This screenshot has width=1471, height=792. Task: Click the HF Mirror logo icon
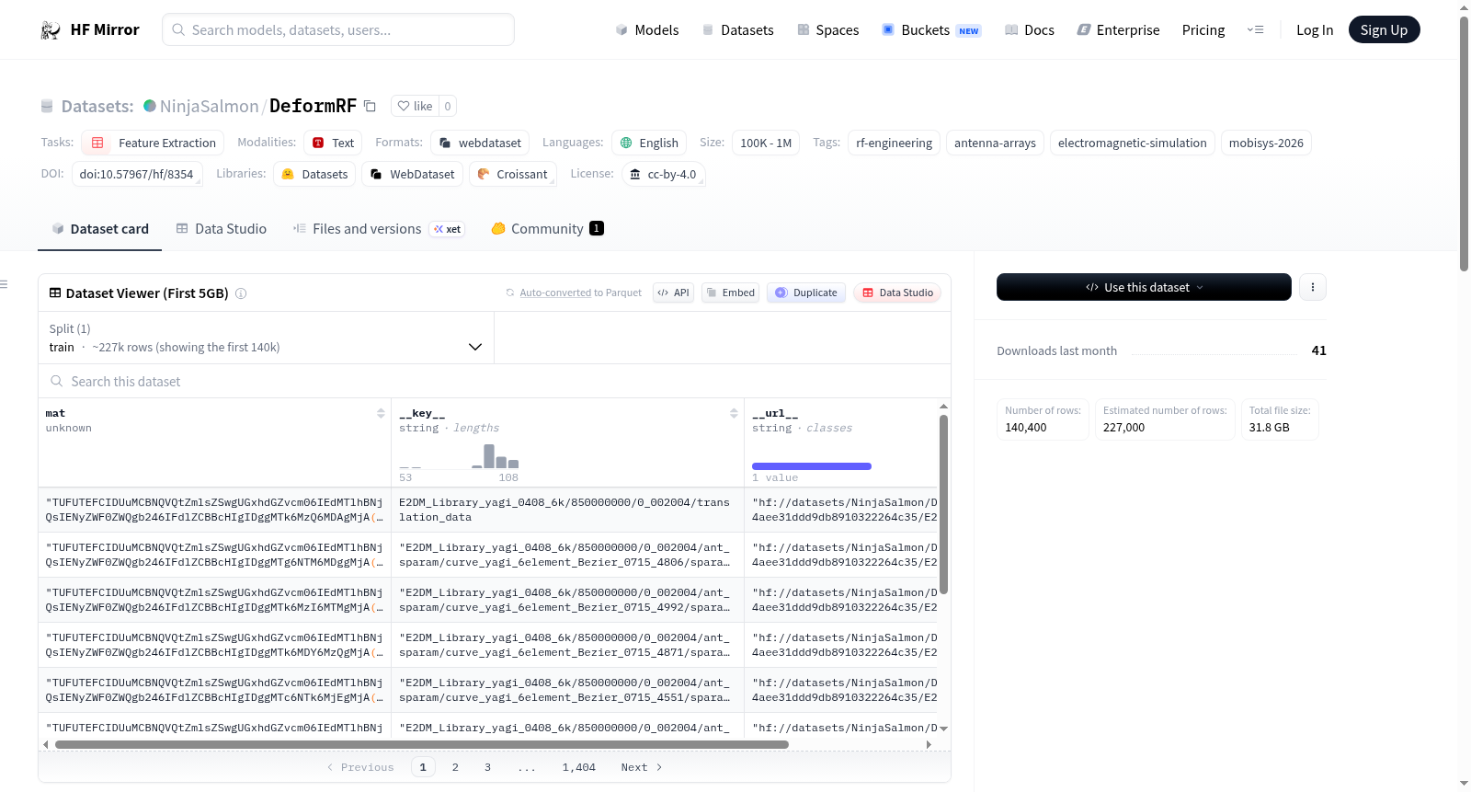tap(51, 30)
